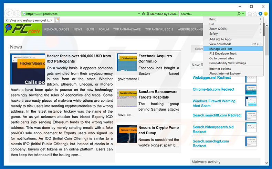
Task: Open Necurs in Crypto Pump and Dump article
Action: (158, 130)
